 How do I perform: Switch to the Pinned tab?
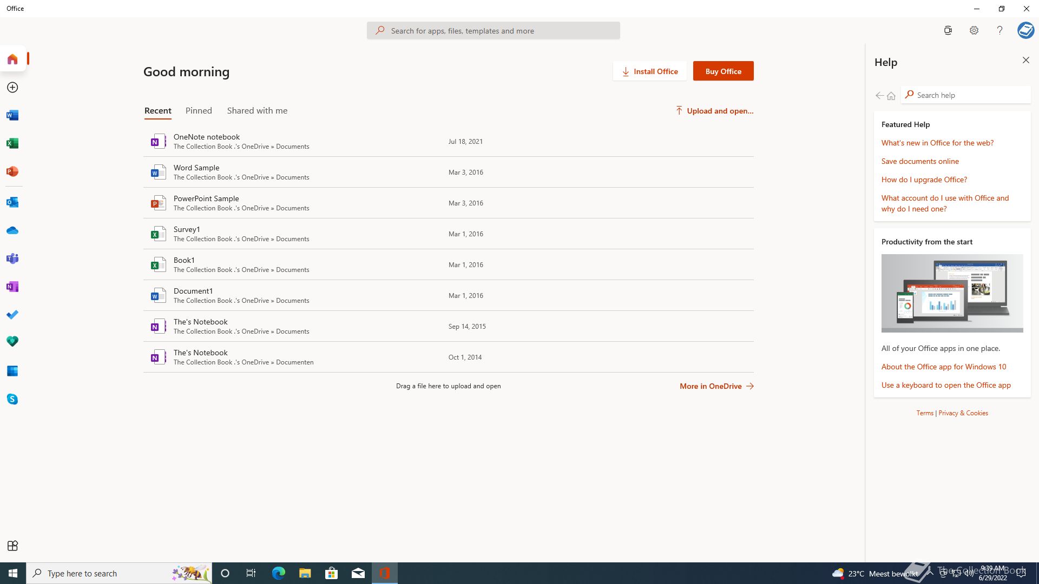pos(199,110)
